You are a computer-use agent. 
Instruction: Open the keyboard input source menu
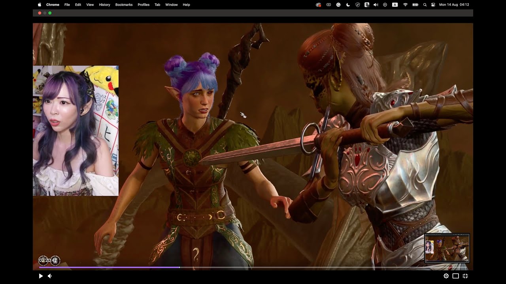pyautogui.click(x=395, y=5)
